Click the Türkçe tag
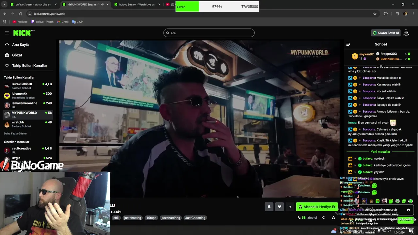Screen dimensions: 418x235 [x=151, y=218]
